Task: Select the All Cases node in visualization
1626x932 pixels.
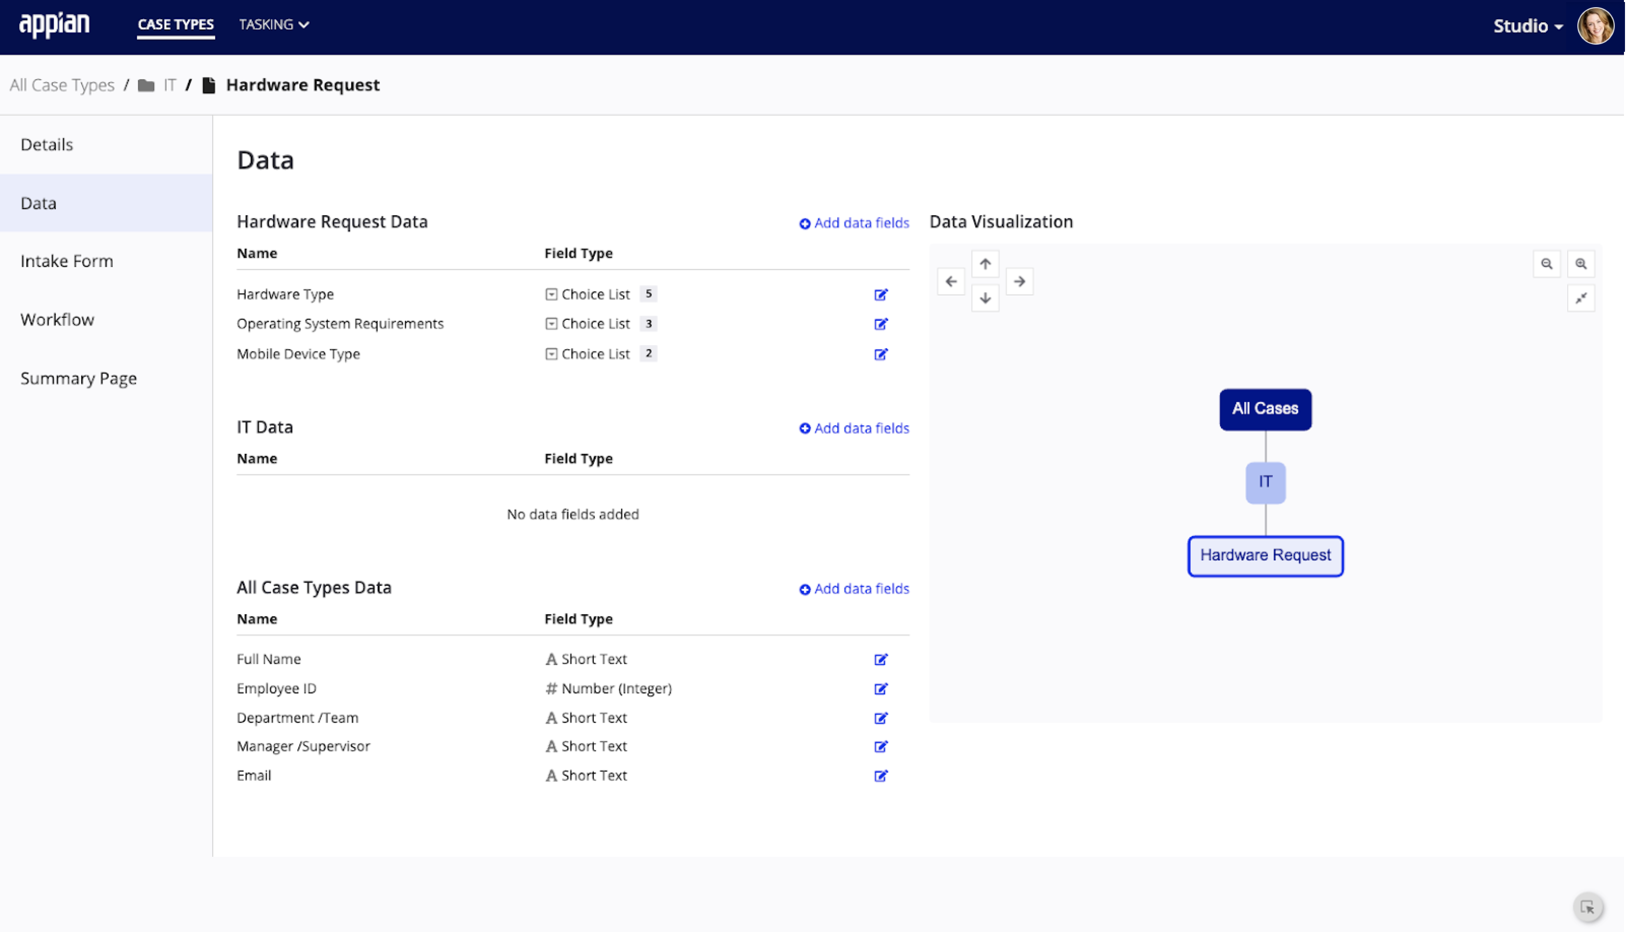Action: point(1265,410)
